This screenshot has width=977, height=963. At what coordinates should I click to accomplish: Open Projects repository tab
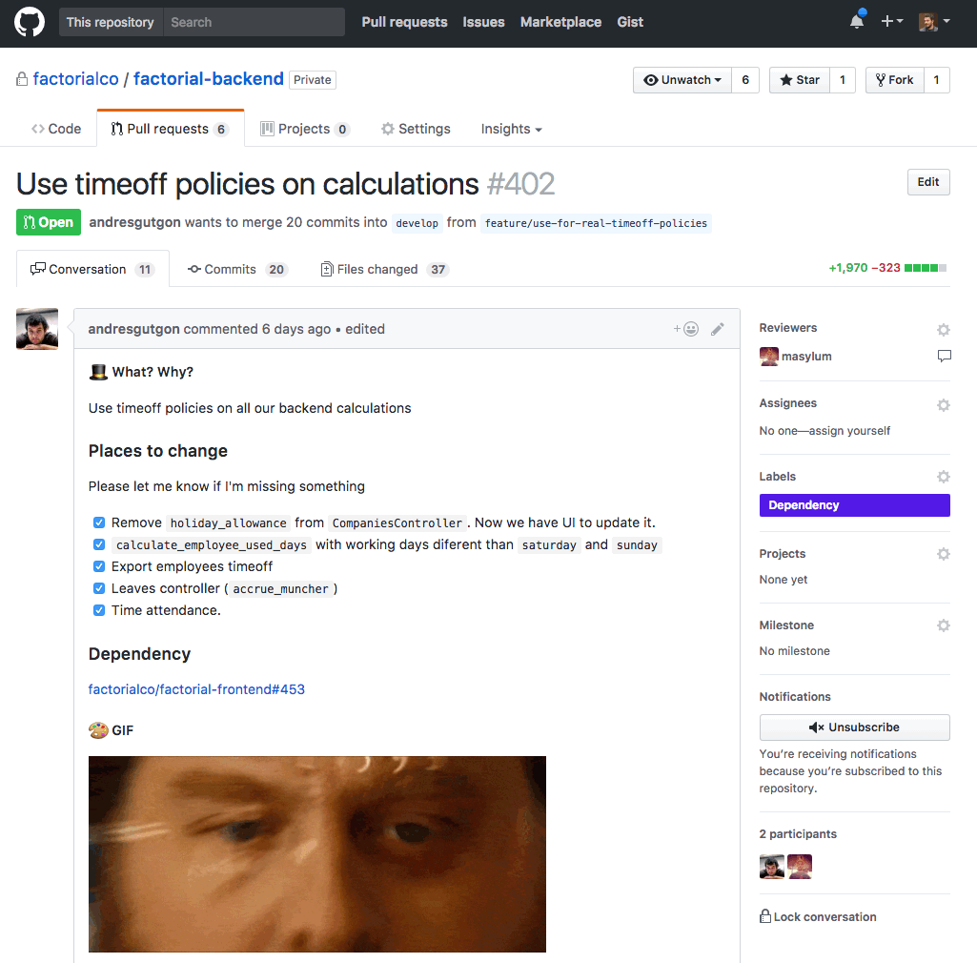pyautogui.click(x=305, y=129)
